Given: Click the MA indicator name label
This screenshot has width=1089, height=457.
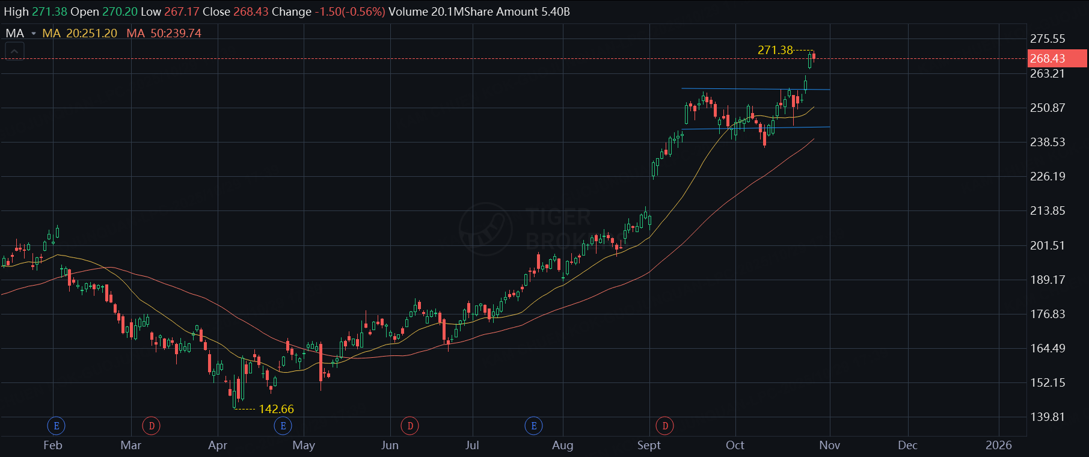Looking at the screenshot, I should [15, 34].
